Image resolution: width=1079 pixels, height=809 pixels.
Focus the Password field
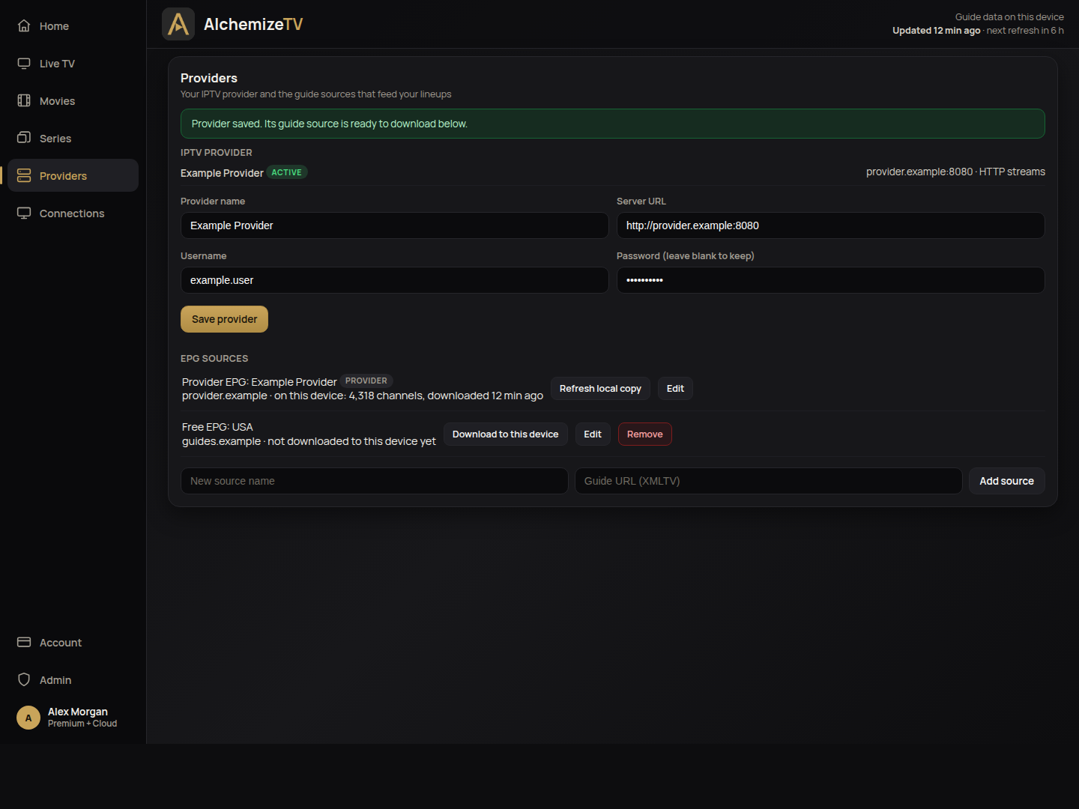[830, 280]
